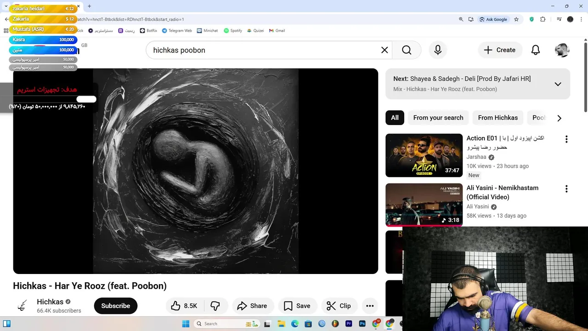Open Jarshaa channel link
This screenshot has height=331, width=588.
(476, 157)
